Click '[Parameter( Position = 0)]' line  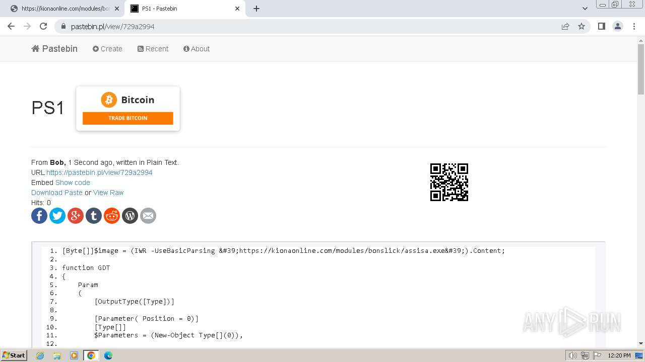point(146,319)
